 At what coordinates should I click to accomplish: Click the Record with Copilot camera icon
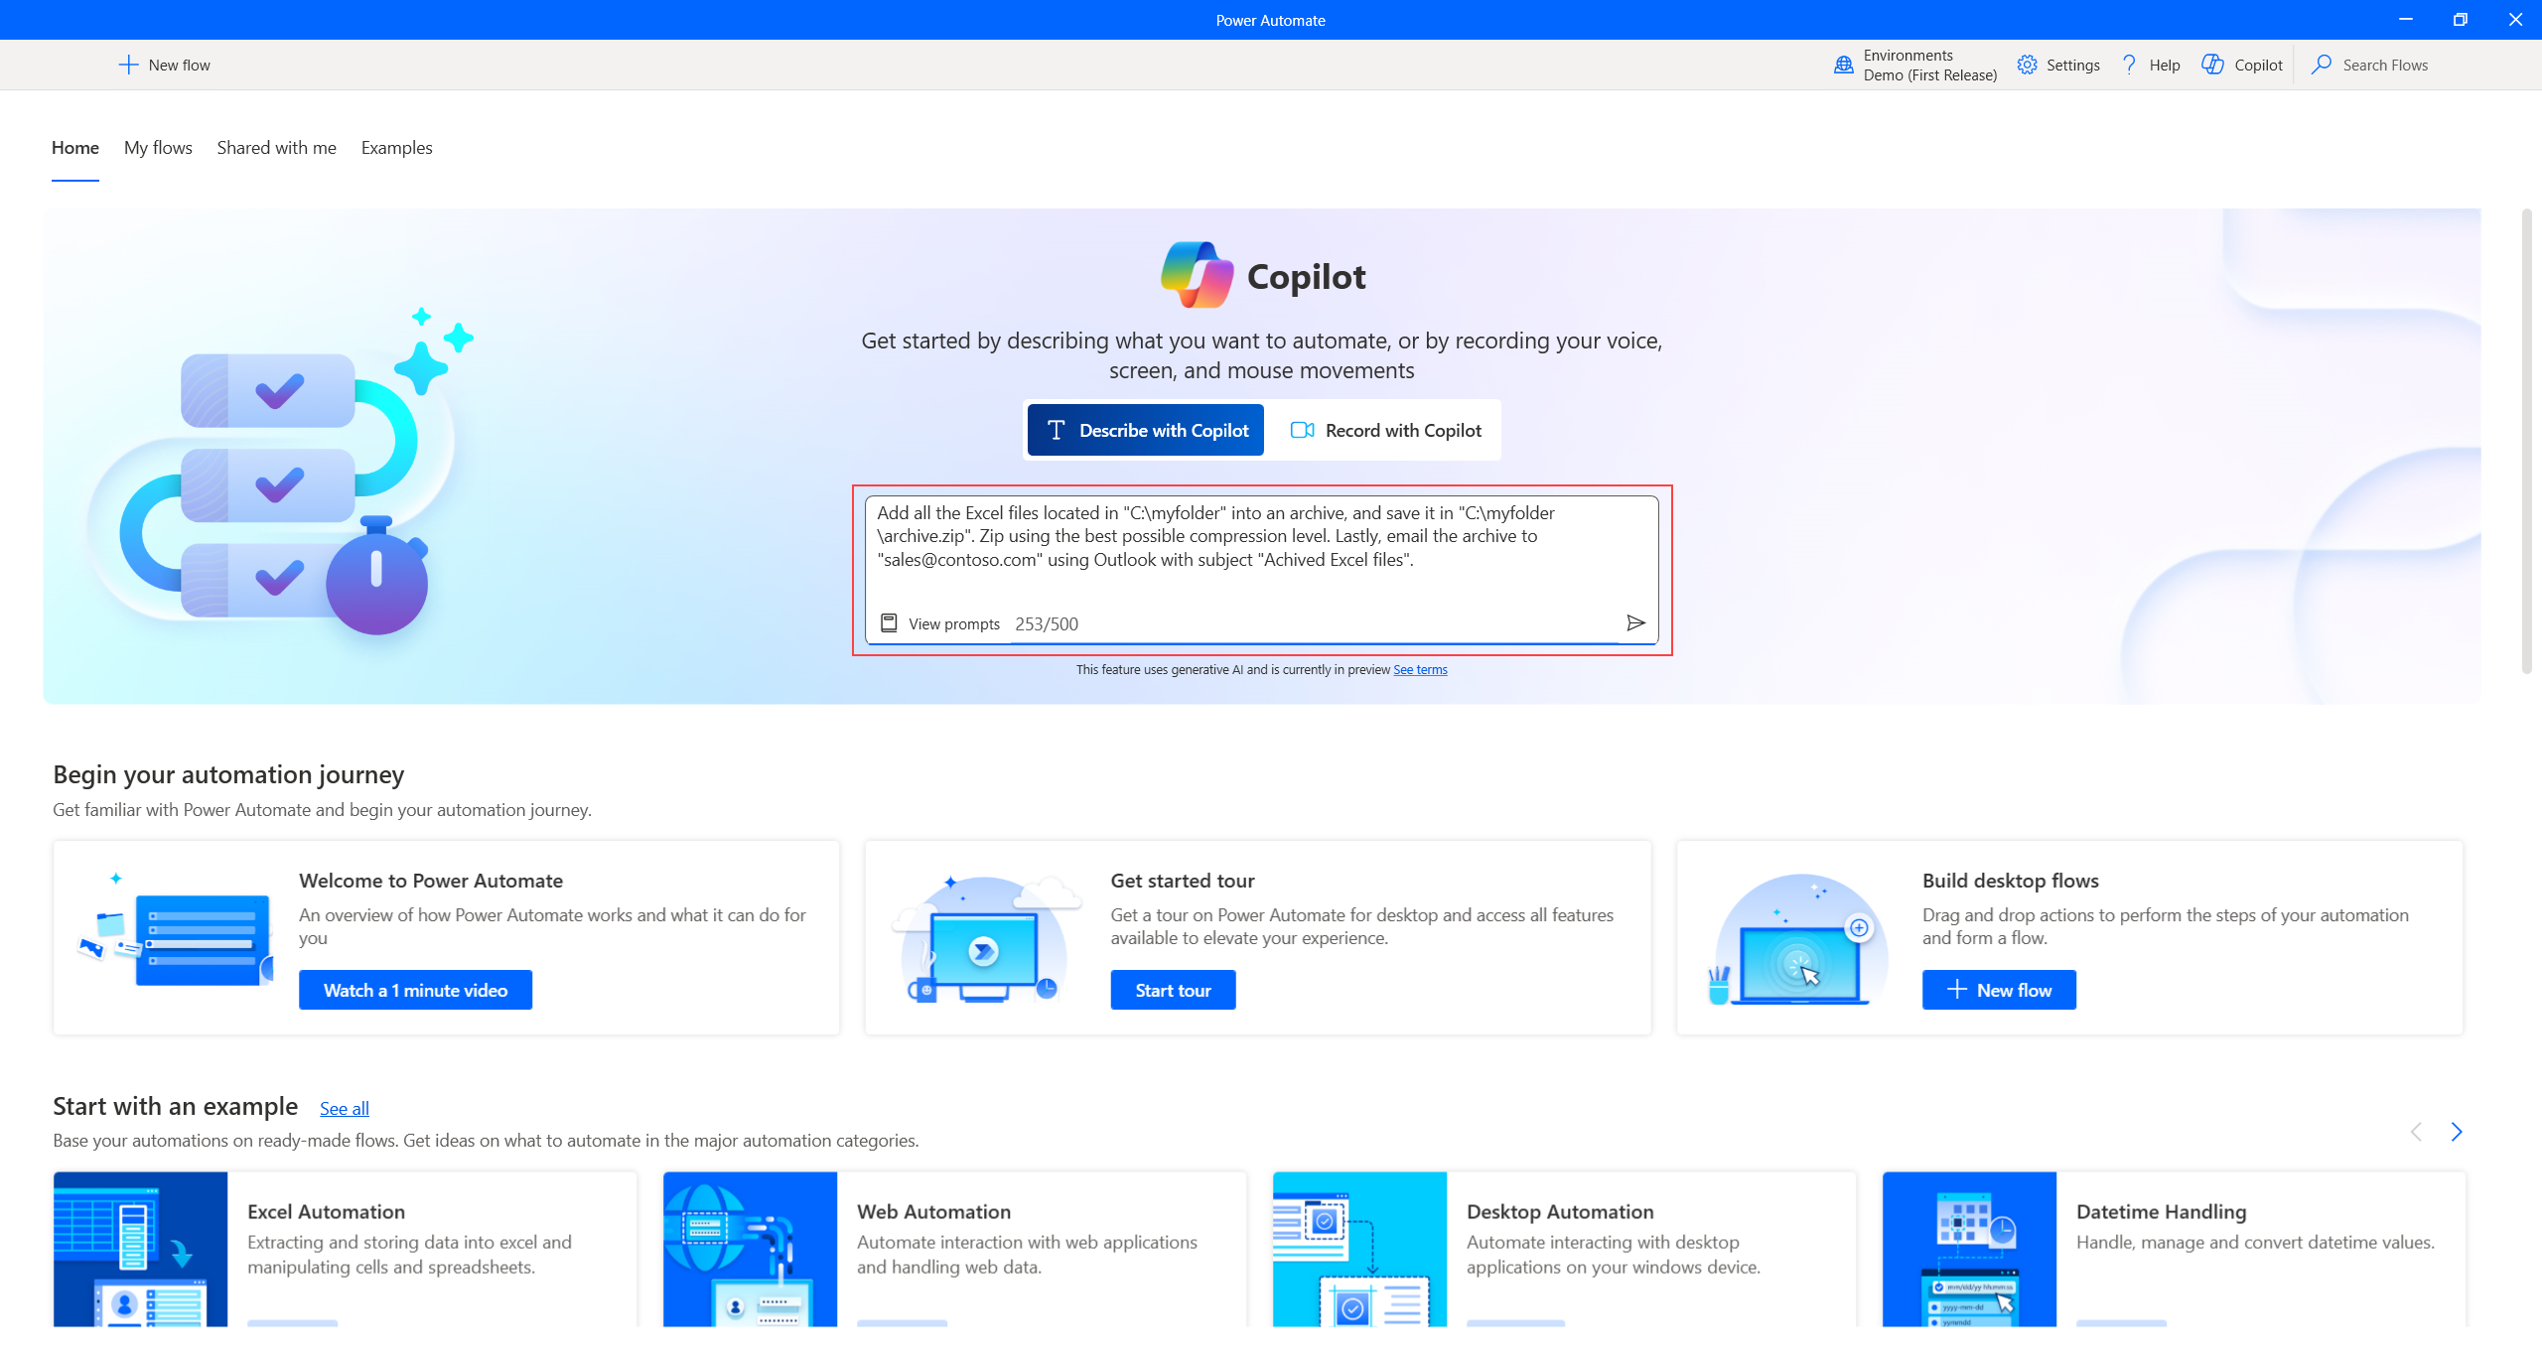click(x=1301, y=430)
